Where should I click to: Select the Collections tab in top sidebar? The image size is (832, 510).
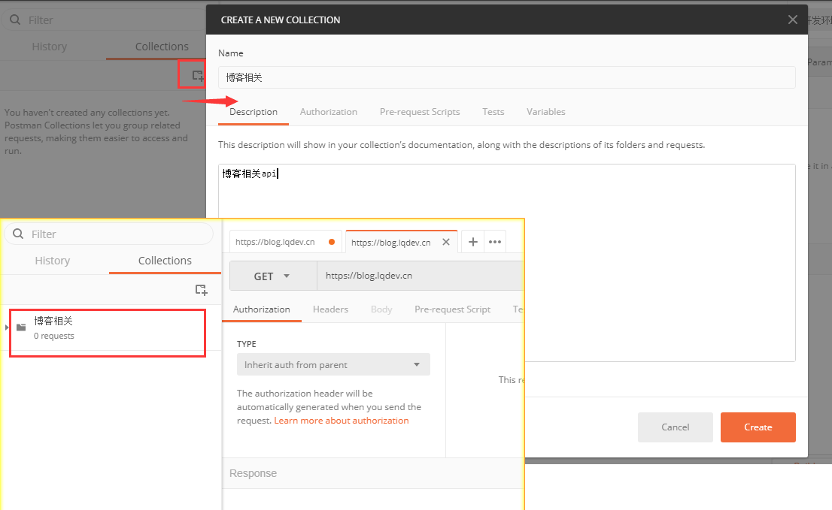point(162,47)
